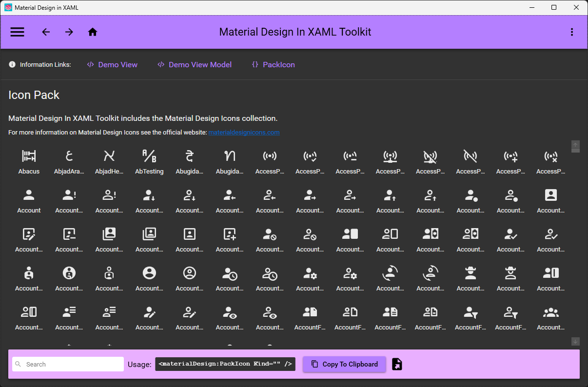This screenshot has height=387, width=588.
Task: Go back with the left arrow button
Action: pos(46,32)
